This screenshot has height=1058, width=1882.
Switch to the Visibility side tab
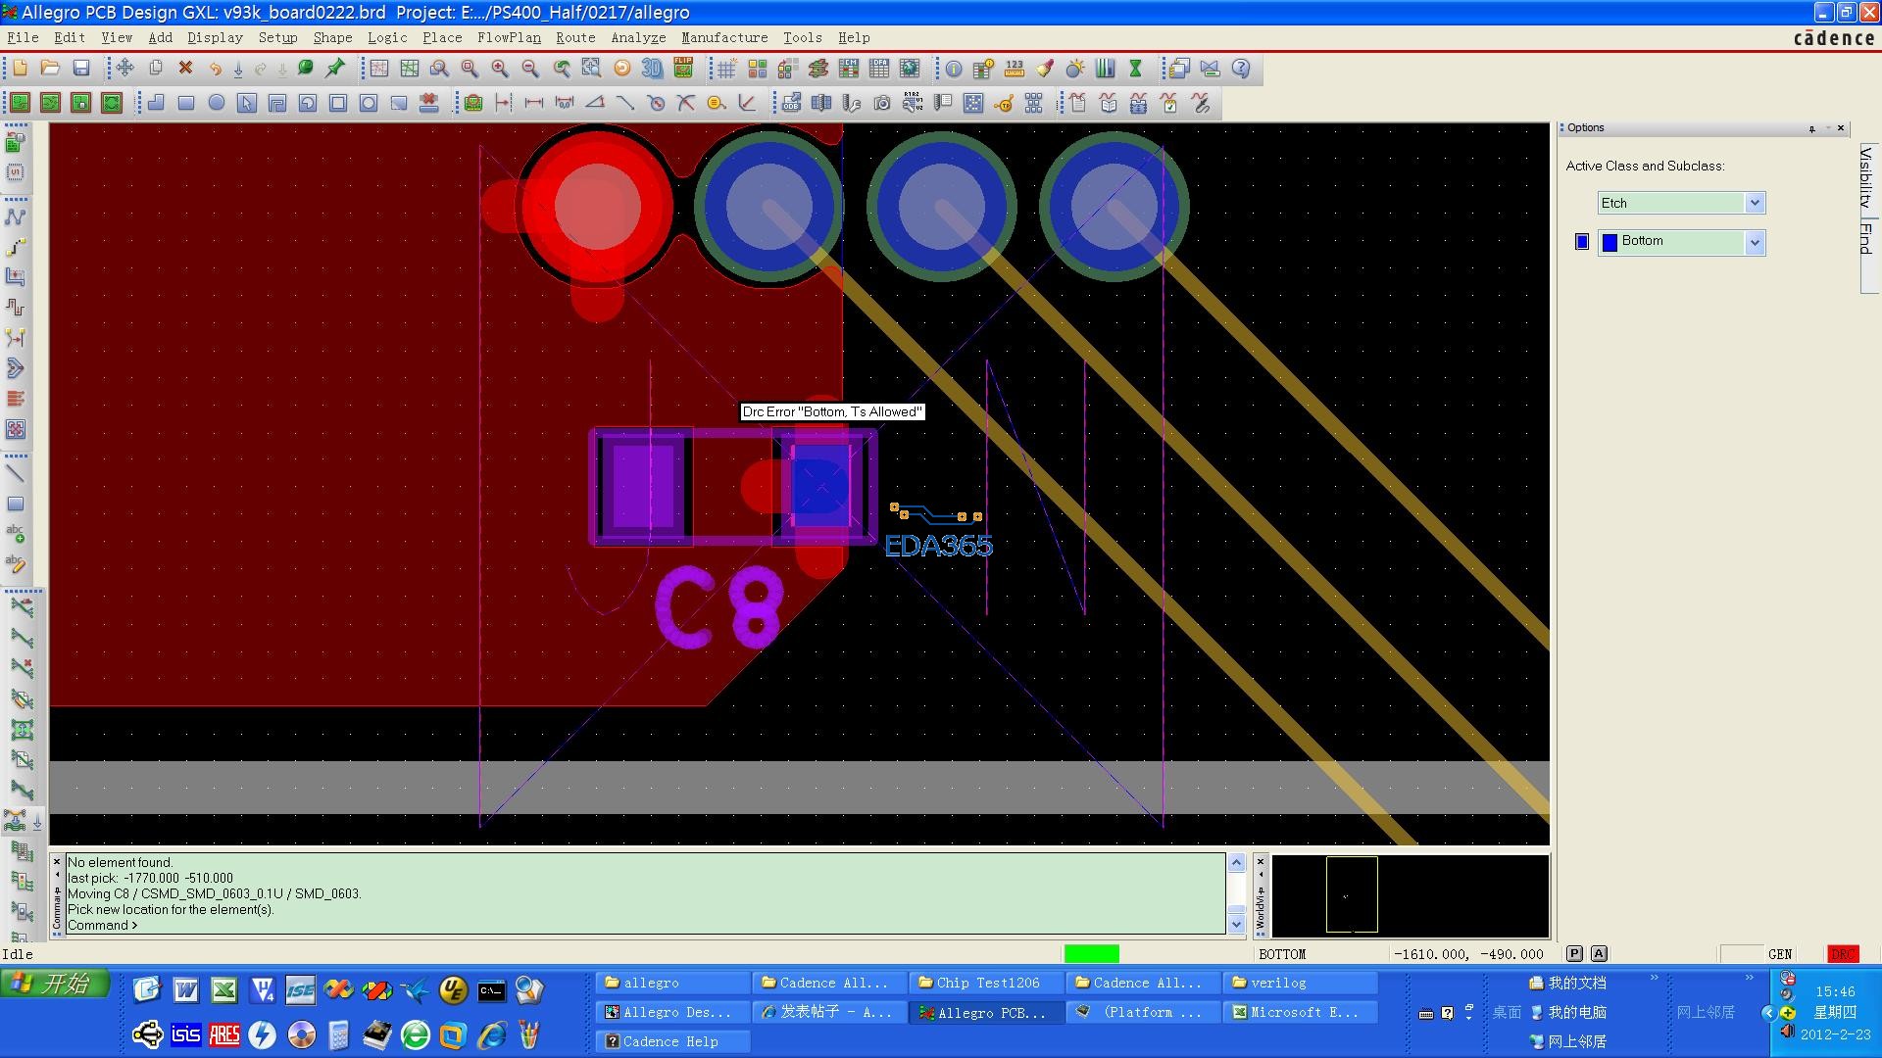point(1866,176)
